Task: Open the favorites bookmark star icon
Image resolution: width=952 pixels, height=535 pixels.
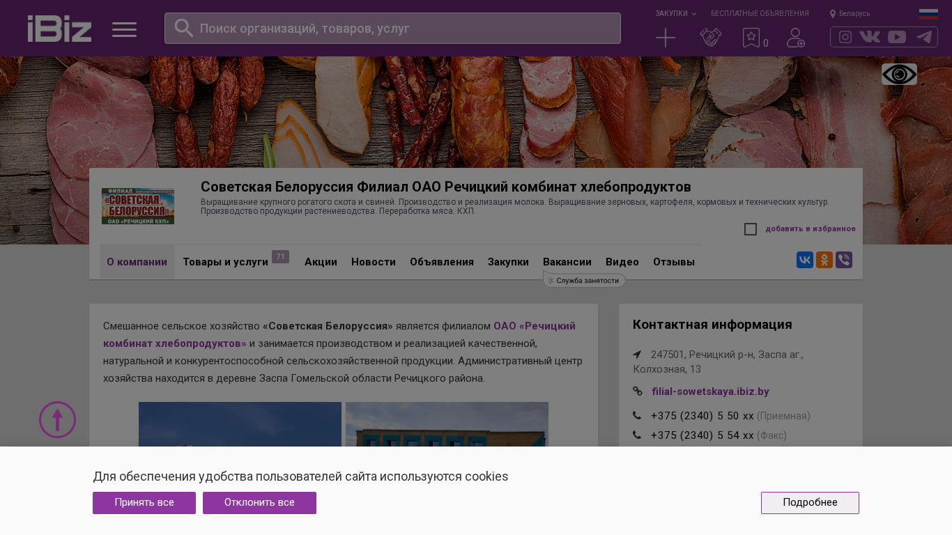Action: coord(751,38)
